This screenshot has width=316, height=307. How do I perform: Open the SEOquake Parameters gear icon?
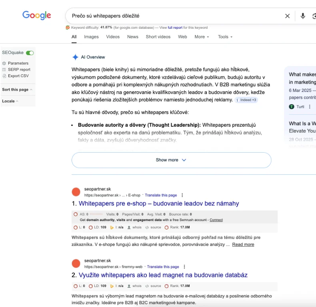click(x=4, y=63)
